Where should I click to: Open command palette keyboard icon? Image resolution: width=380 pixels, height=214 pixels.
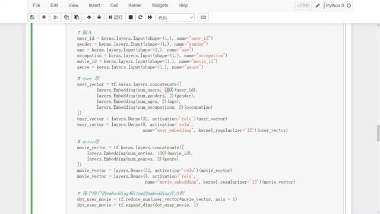point(203,17)
